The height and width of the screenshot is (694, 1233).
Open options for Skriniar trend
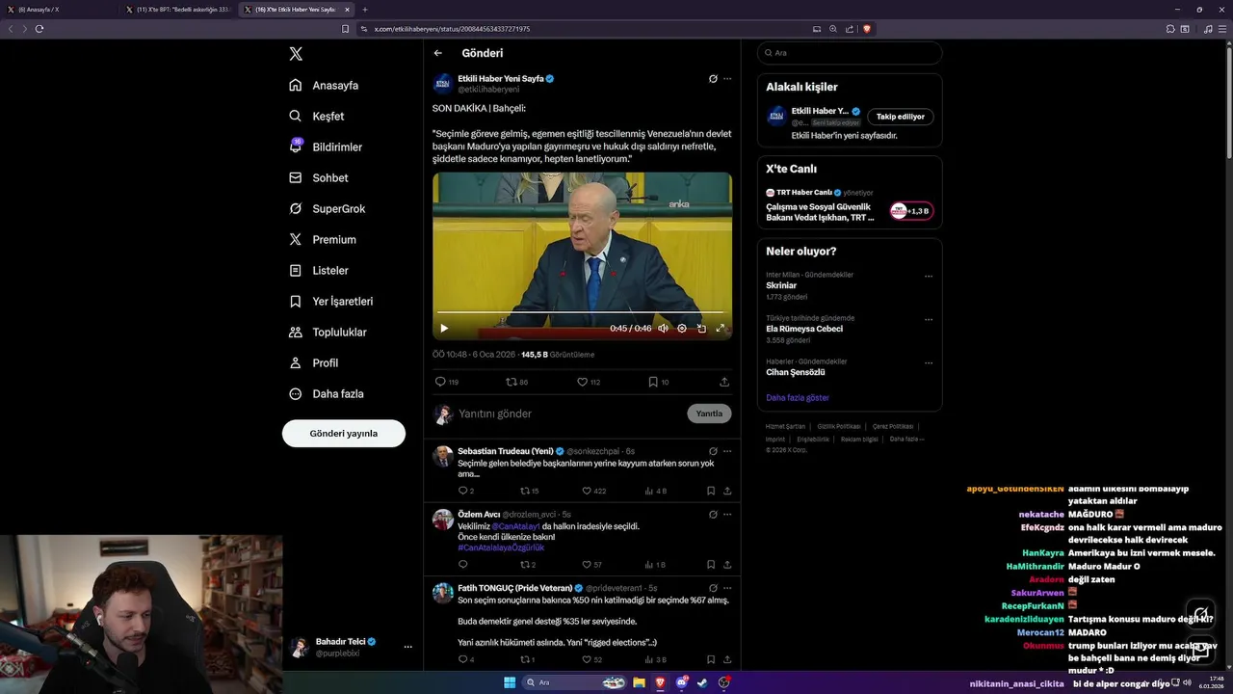point(929,276)
